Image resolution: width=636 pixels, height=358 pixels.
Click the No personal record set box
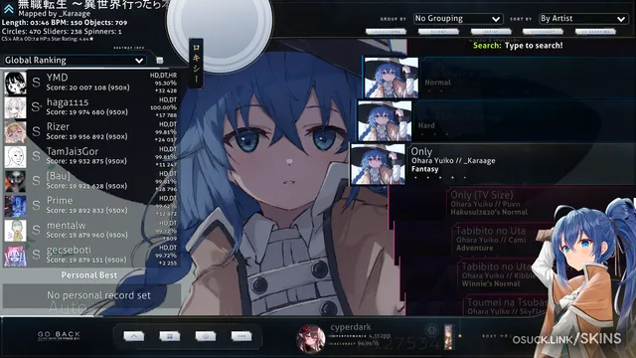pos(91,295)
